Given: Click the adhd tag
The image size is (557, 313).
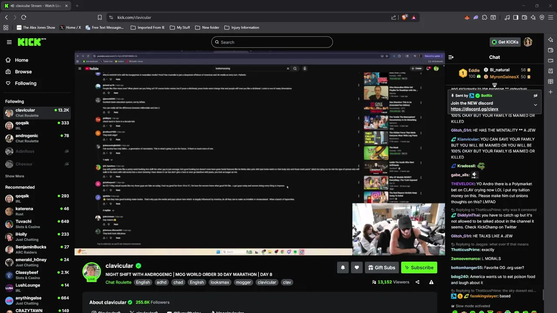Looking at the screenshot, I should (161, 282).
